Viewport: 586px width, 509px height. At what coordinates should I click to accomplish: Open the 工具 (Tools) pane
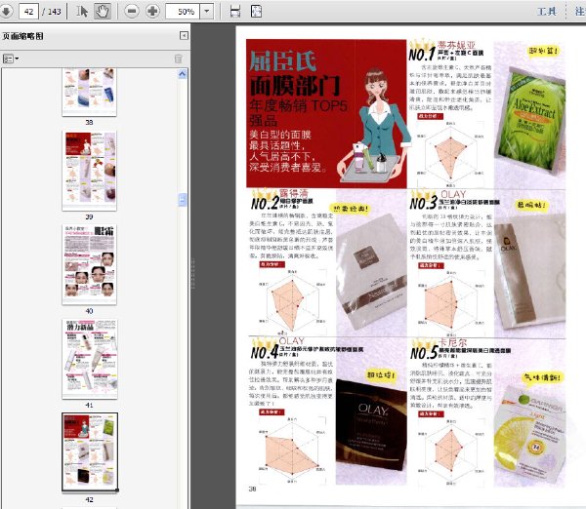click(x=547, y=12)
